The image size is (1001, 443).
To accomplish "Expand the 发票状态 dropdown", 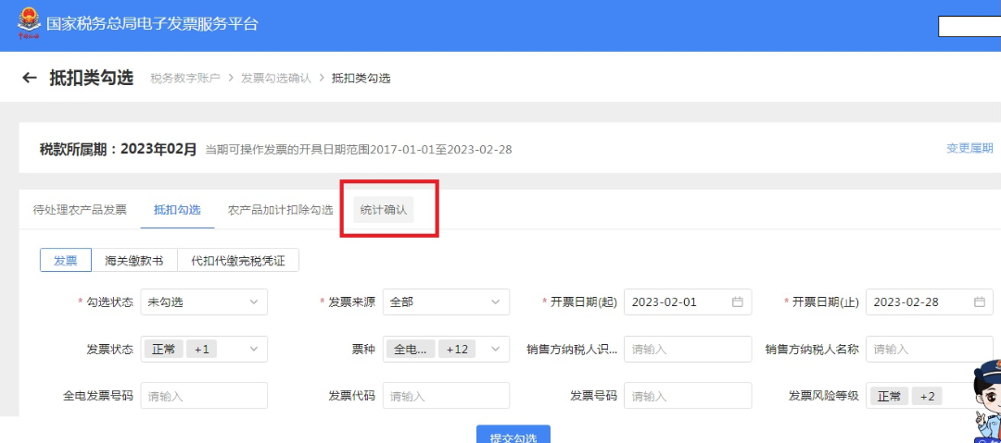I will [204, 349].
